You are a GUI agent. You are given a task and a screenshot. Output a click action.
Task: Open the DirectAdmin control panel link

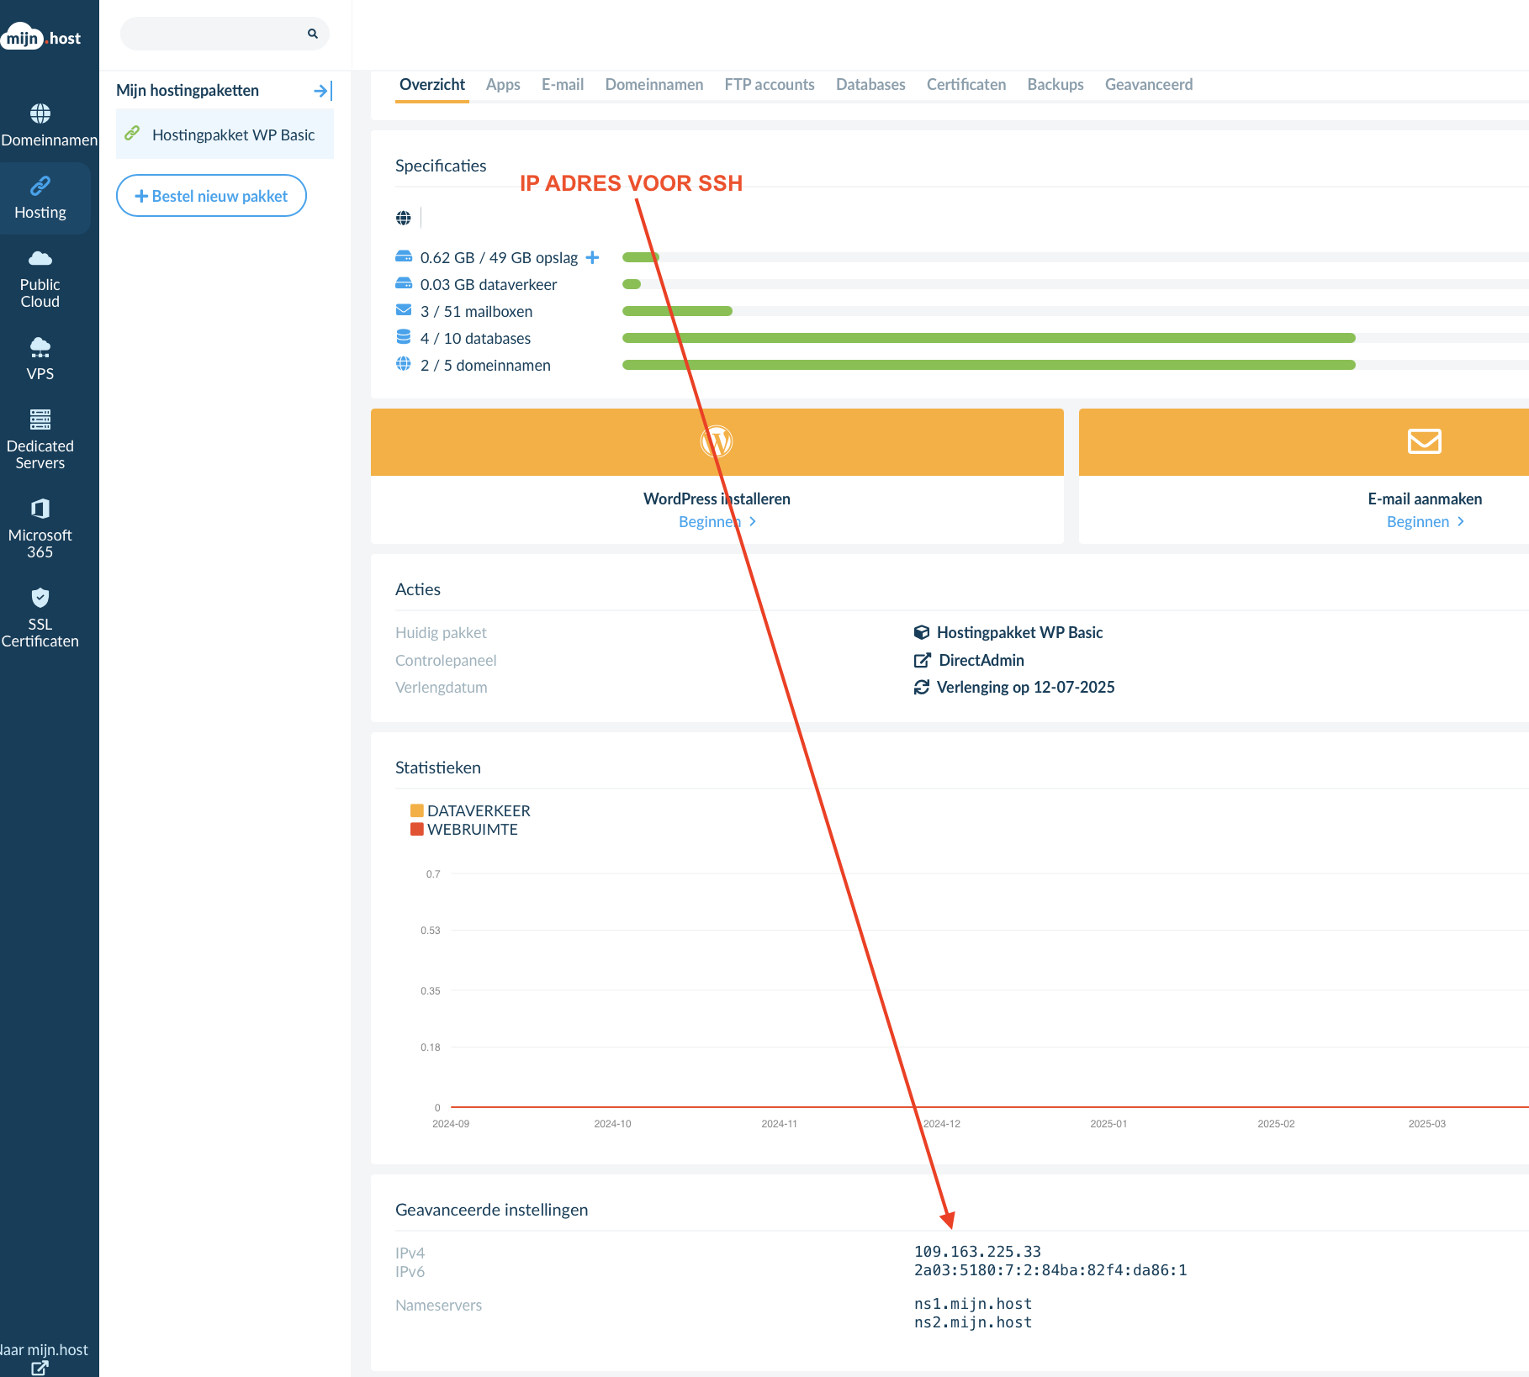coord(981,660)
